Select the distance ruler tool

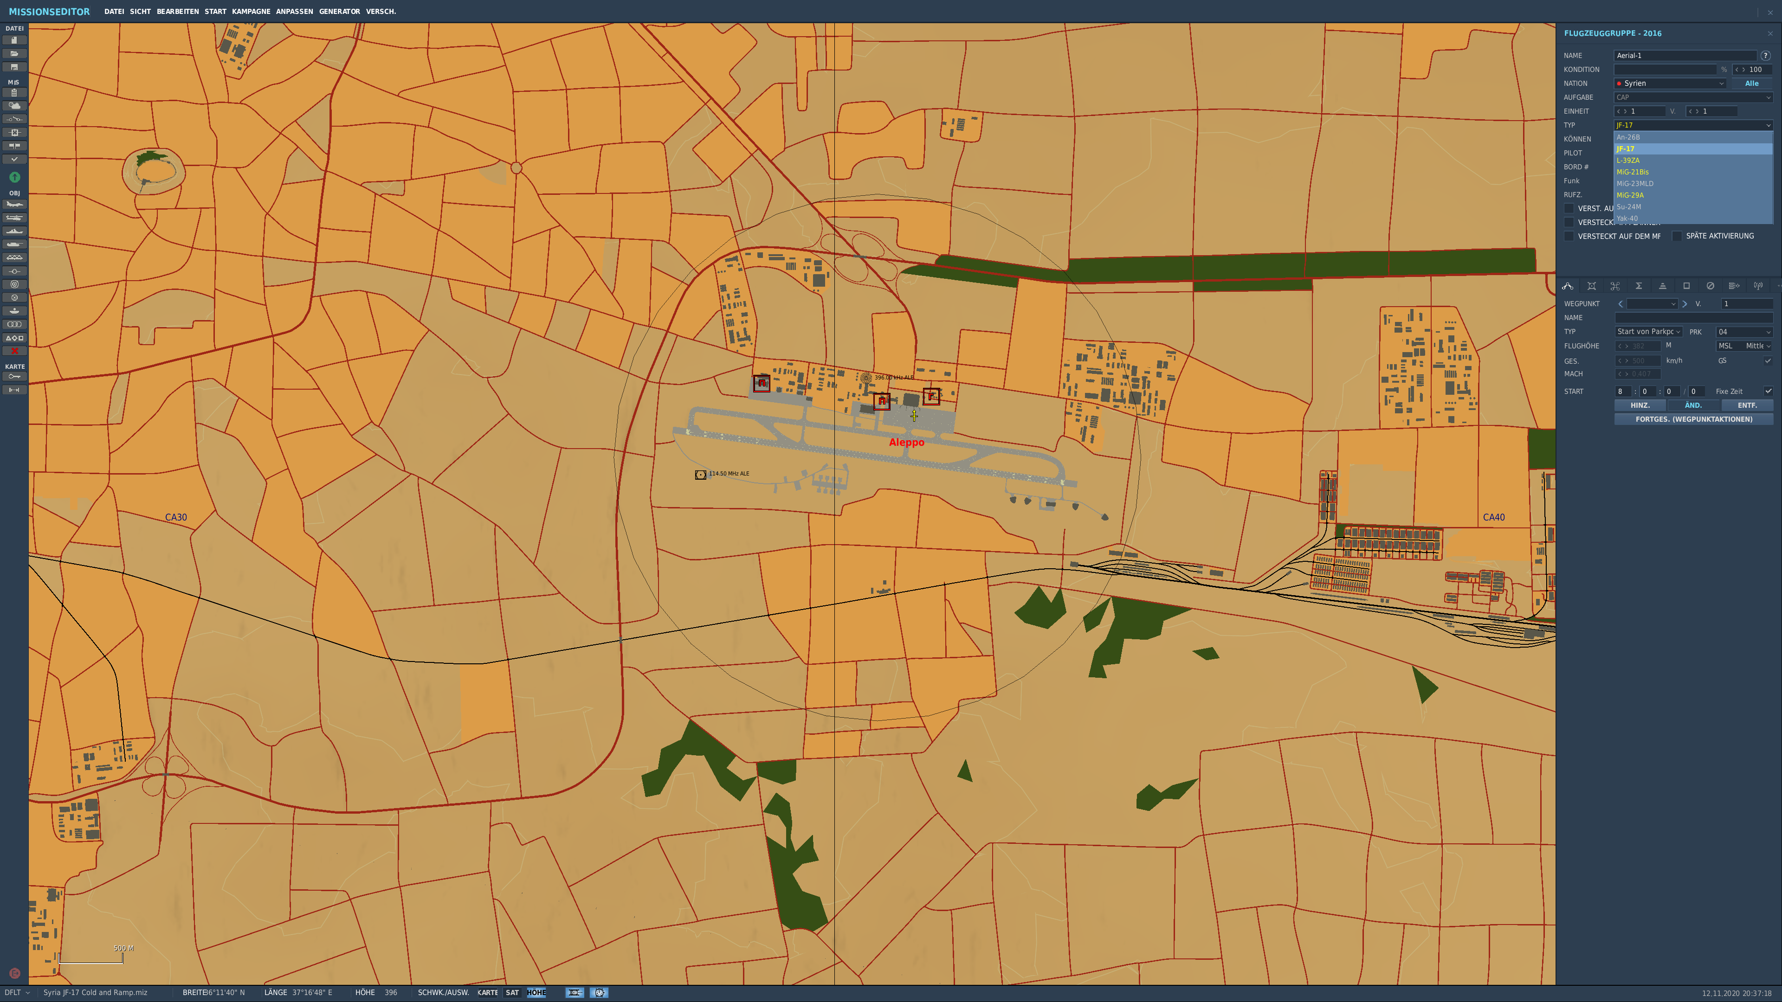tap(14, 390)
